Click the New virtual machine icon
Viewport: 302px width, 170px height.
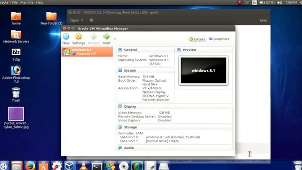tap(66, 36)
